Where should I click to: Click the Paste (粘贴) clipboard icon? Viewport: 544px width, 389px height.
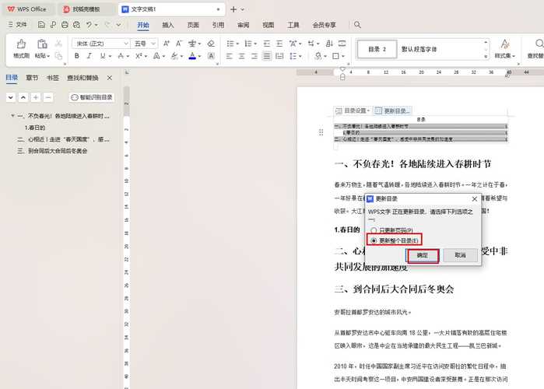42,44
